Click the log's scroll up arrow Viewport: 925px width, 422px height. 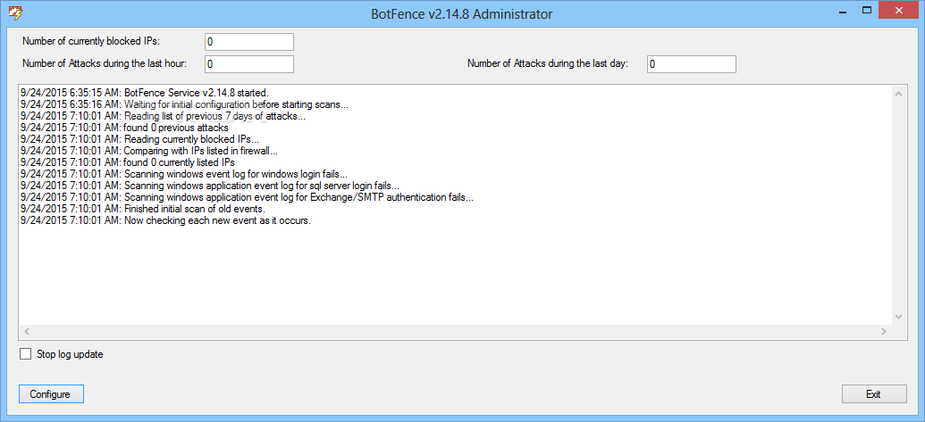(898, 94)
